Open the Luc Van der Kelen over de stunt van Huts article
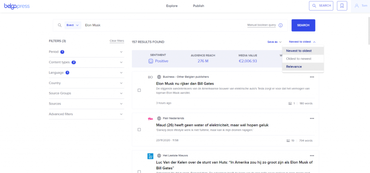 [235, 165]
